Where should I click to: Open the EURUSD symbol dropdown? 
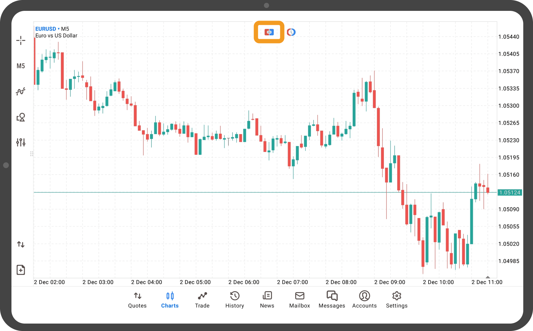pos(48,29)
